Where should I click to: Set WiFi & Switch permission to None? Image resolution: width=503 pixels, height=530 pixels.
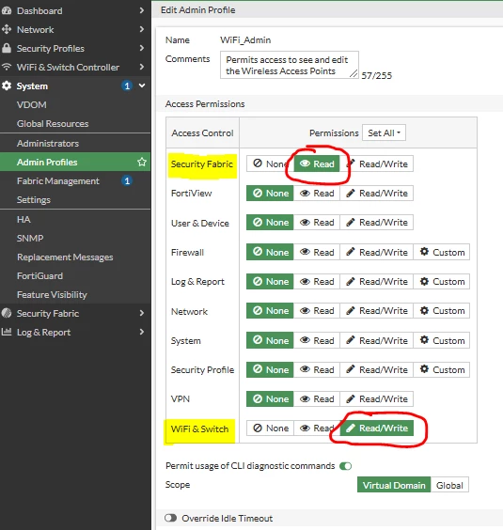(270, 429)
